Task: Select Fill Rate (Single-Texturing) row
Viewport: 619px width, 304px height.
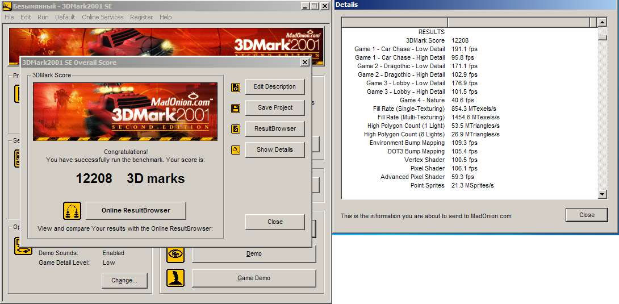Action: (470, 109)
